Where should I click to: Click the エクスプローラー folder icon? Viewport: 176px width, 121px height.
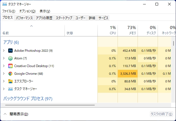click(x=10, y=81)
